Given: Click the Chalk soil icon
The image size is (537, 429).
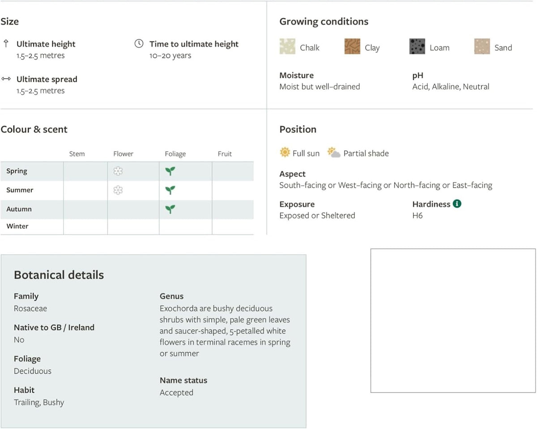Looking at the screenshot, I should tap(287, 46).
